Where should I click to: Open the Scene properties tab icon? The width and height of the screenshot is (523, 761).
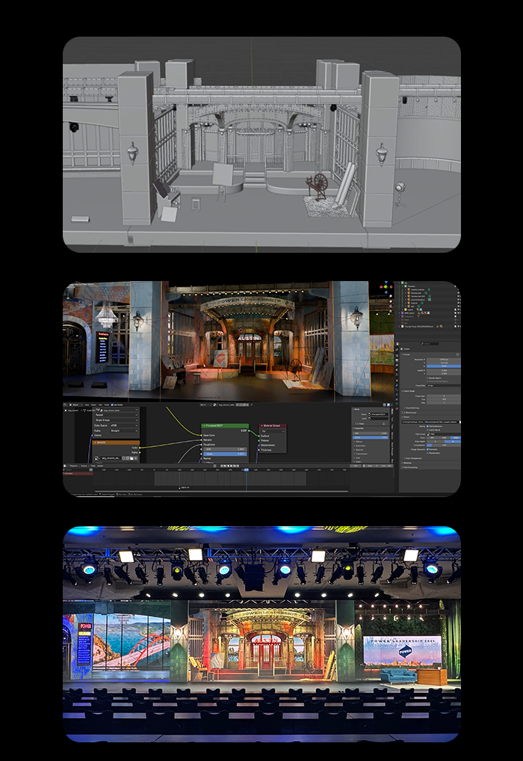(397, 370)
